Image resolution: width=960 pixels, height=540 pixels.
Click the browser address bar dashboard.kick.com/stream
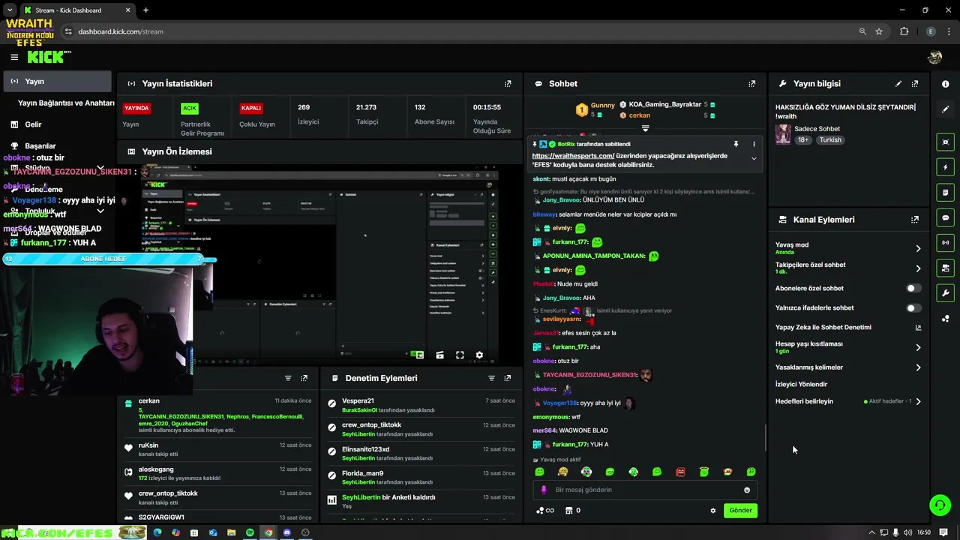tap(121, 31)
